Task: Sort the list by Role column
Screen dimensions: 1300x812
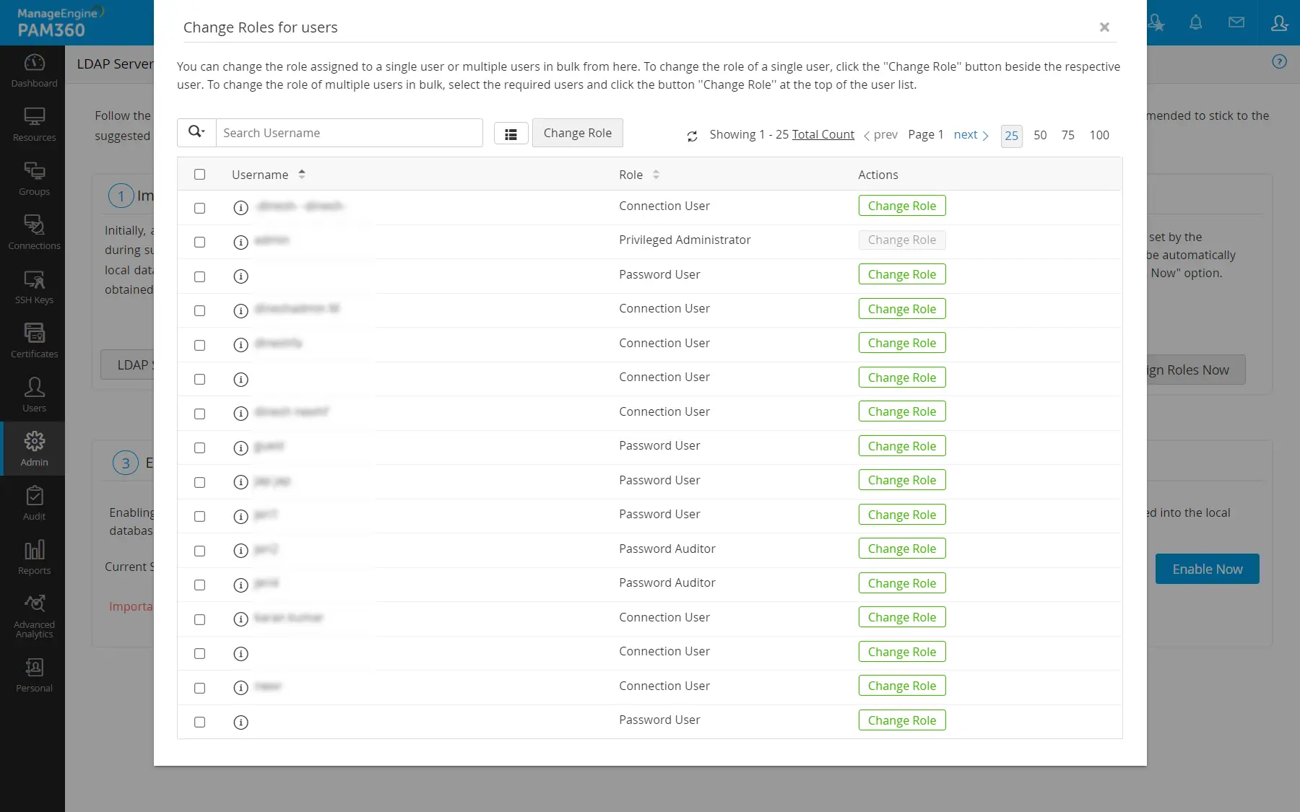Action: tap(656, 174)
